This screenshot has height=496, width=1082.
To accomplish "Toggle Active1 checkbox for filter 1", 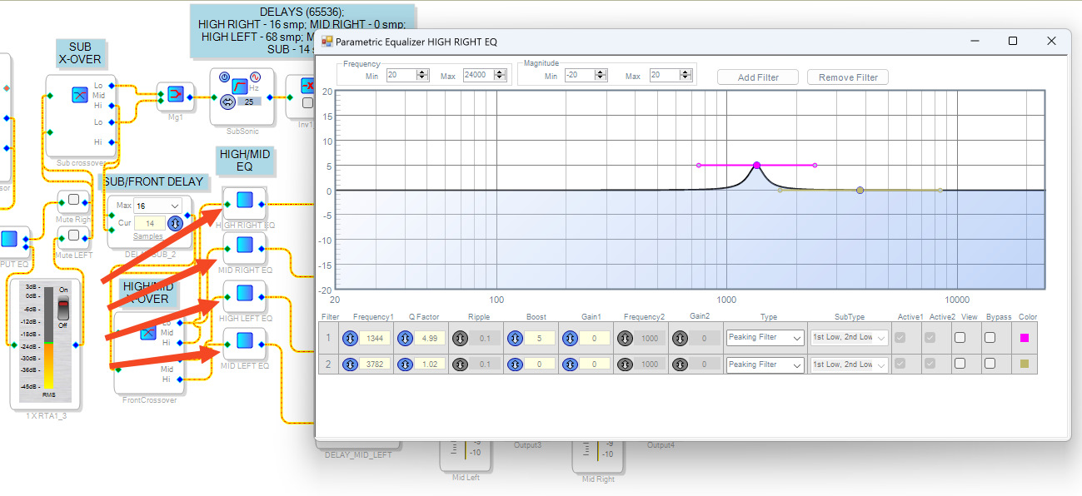I will tap(900, 338).
